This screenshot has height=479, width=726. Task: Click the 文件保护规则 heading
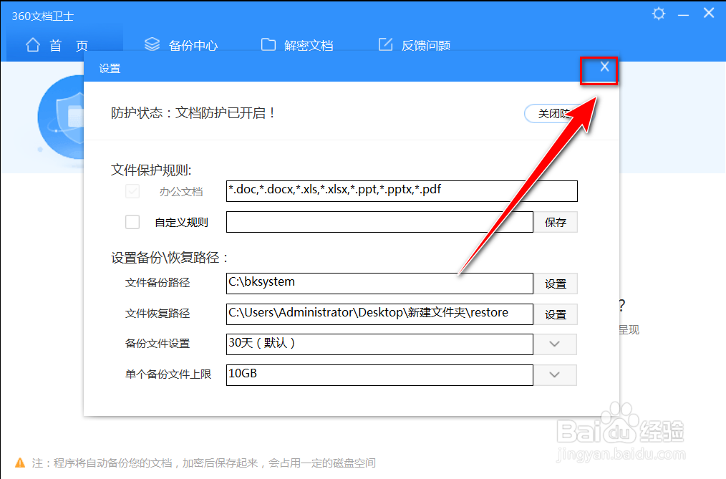151,170
